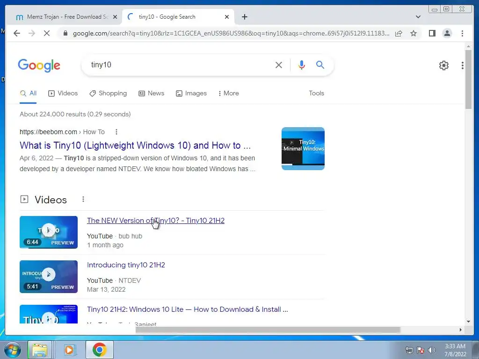Play the 6:44 video preview thumbnail
The width and height of the screenshot is (479, 359).
pos(49,232)
